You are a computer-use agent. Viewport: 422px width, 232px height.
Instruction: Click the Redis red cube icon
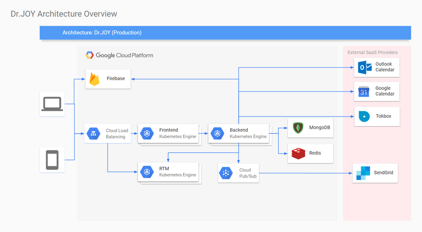coord(298,153)
